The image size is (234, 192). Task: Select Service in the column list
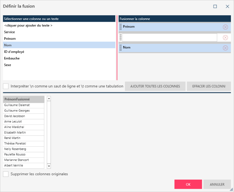[9, 32]
